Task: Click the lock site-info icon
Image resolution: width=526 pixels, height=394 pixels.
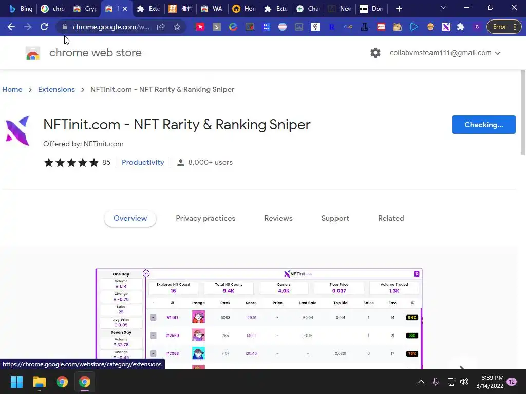Action: 65,27
